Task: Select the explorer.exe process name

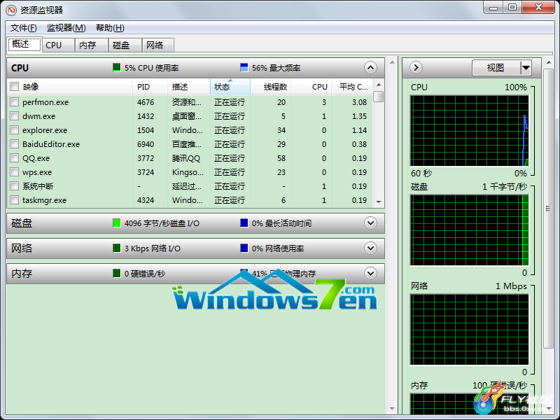Action: pyautogui.click(x=45, y=130)
